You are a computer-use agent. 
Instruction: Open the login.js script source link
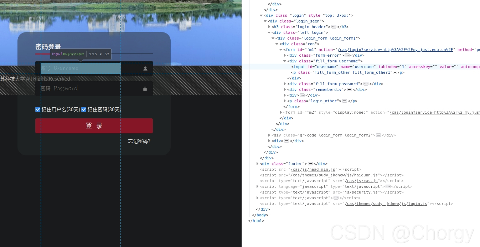click(386, 204)
